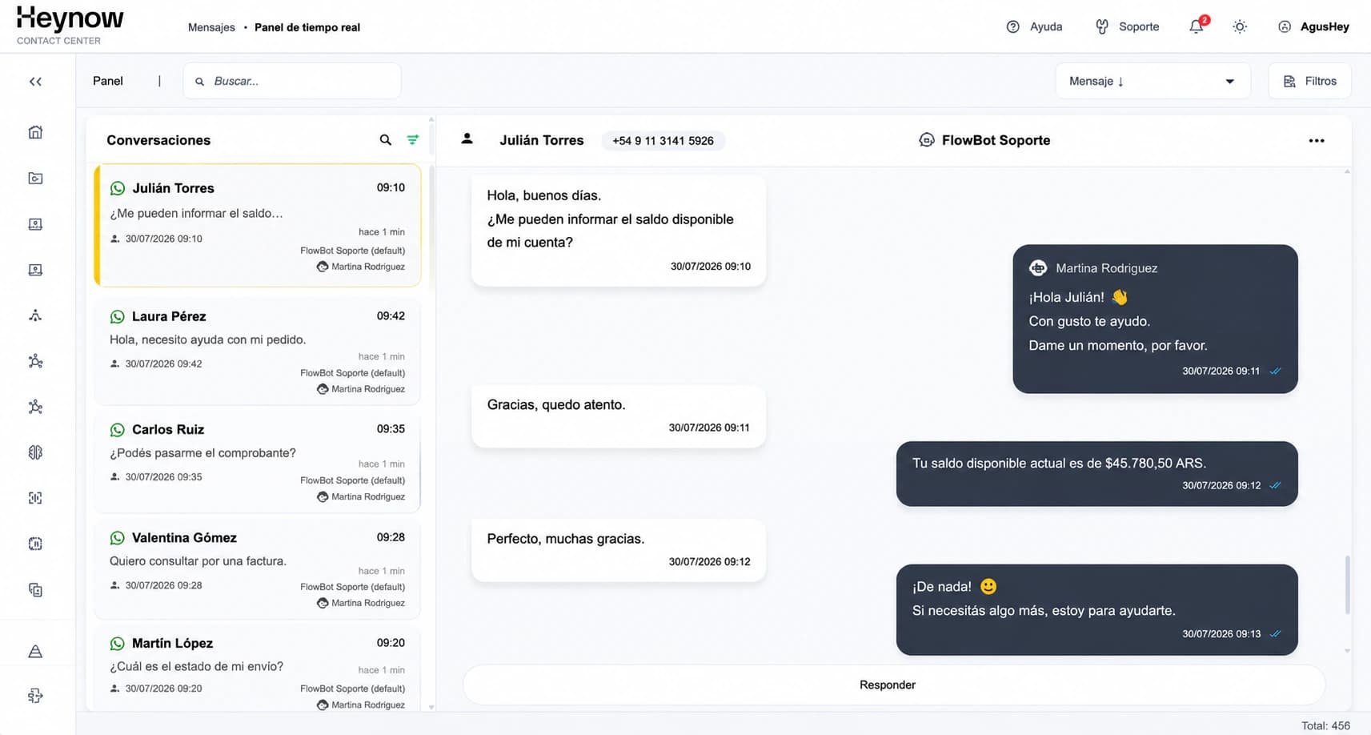Click the WhatsApp icon on Carlos Ruiz's conversation
This screenshot has height=735, width=1371.
click(x=118, y=430)
